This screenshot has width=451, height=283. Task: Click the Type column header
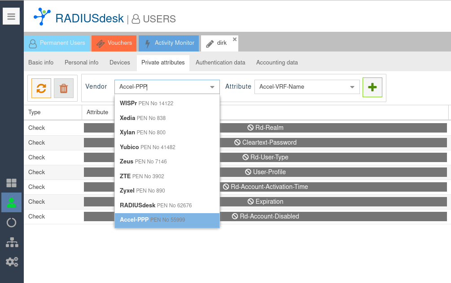coord(53,112)
